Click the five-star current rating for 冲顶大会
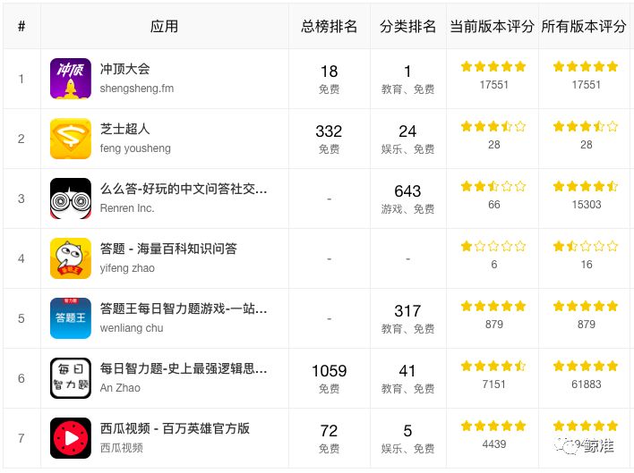This screenshot has height=473, width=634. pos(493,66)
